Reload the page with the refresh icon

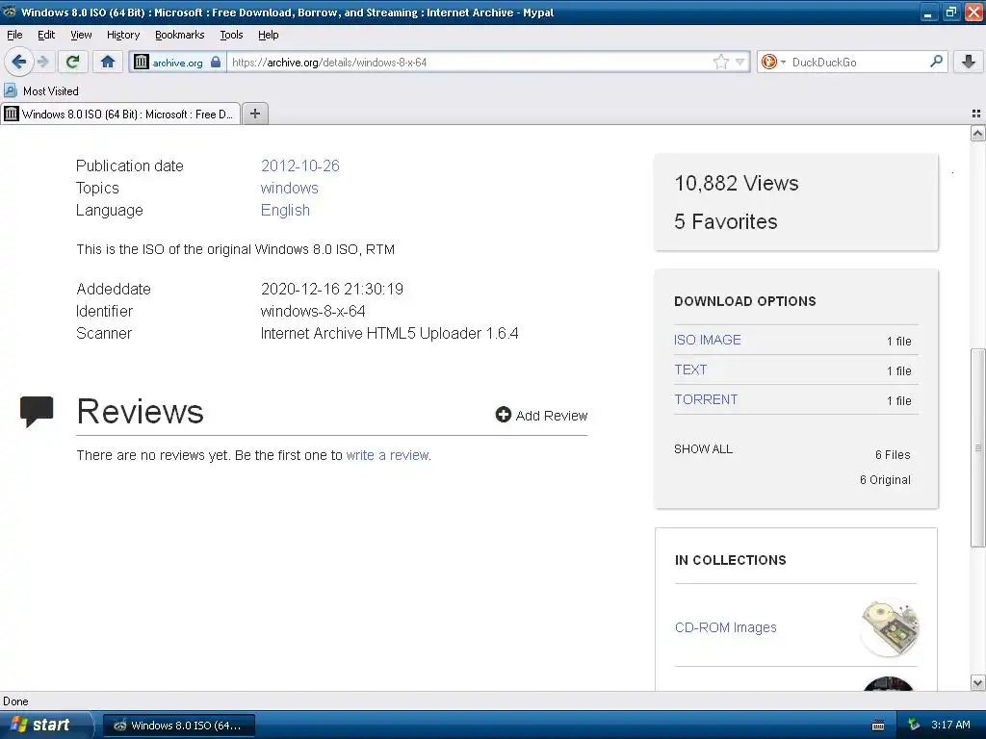(x=72, y=62)
